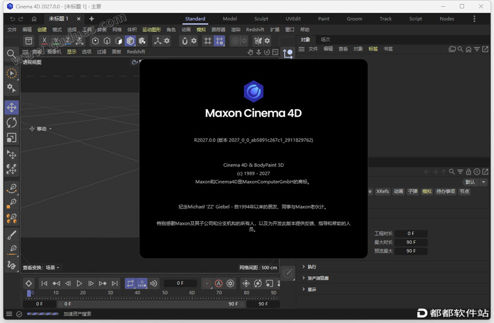Switch to Sculpt layout tab
Viewport: 494px width, 323px height.
pyautogui.click(x=261, y=19)
